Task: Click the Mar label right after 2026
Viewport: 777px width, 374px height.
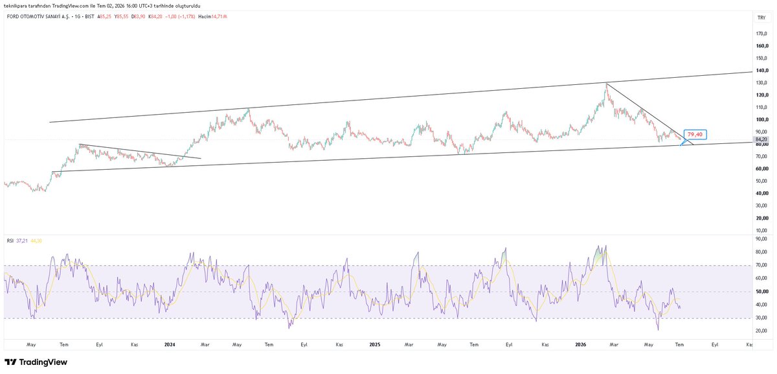Action: coord(613,345)
